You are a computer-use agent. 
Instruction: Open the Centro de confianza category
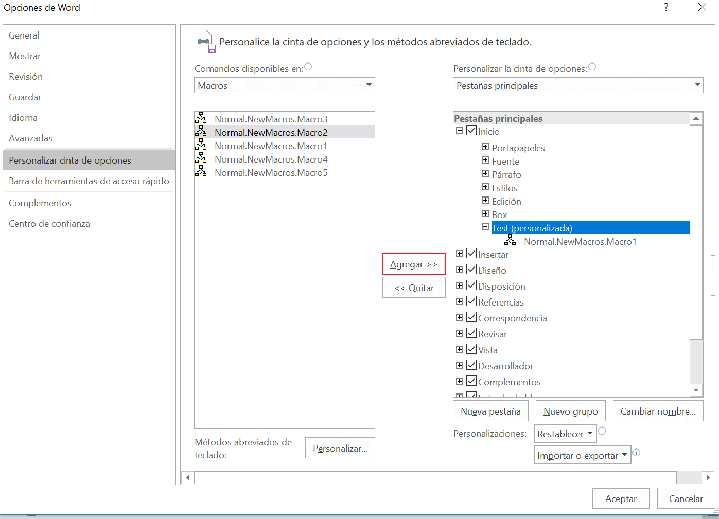[89, 224]
